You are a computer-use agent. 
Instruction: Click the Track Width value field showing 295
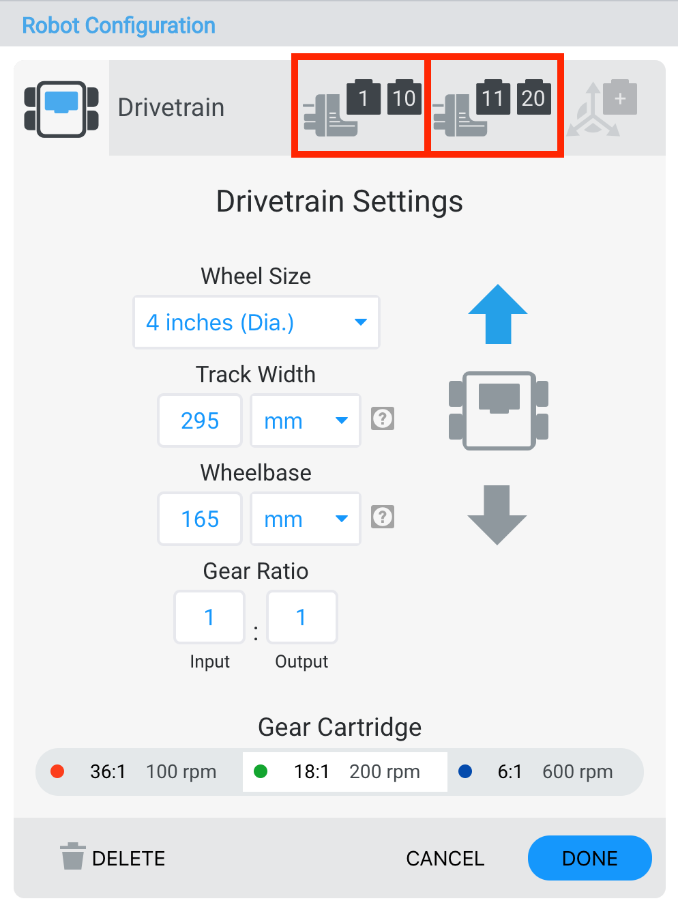click(200, 420)
